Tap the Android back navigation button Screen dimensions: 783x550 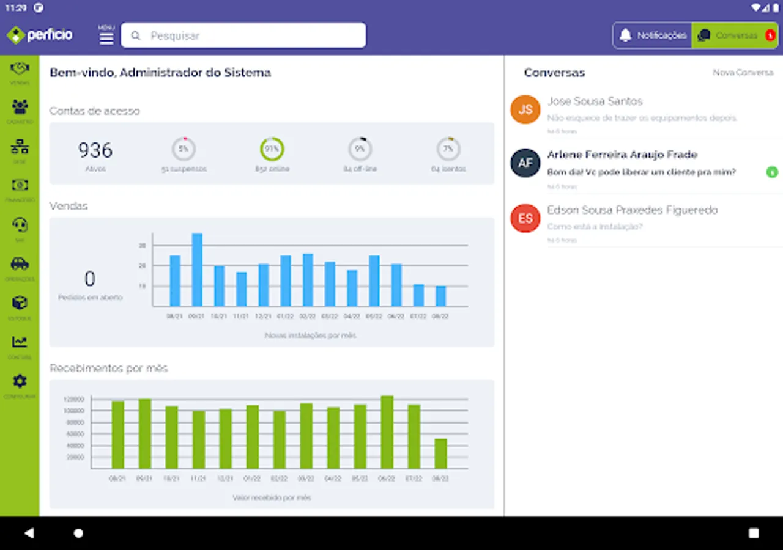[x=29, y=533]
